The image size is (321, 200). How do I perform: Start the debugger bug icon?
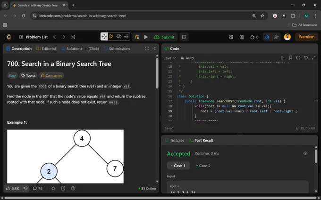tap(137, 37)
